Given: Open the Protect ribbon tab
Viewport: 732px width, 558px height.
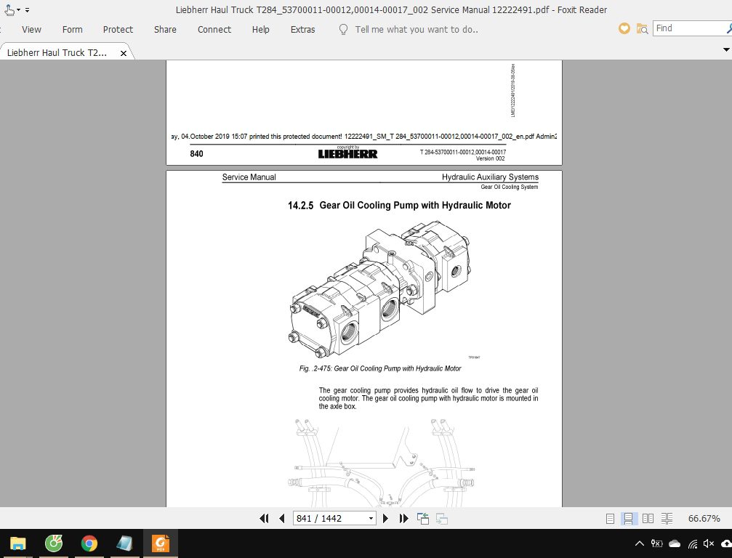Looking at the screenshot, I should (118, 29).
